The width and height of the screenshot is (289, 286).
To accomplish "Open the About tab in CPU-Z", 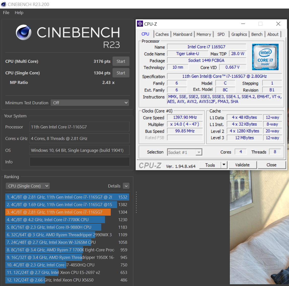I will pyautogui.click(x=273, y=34).
